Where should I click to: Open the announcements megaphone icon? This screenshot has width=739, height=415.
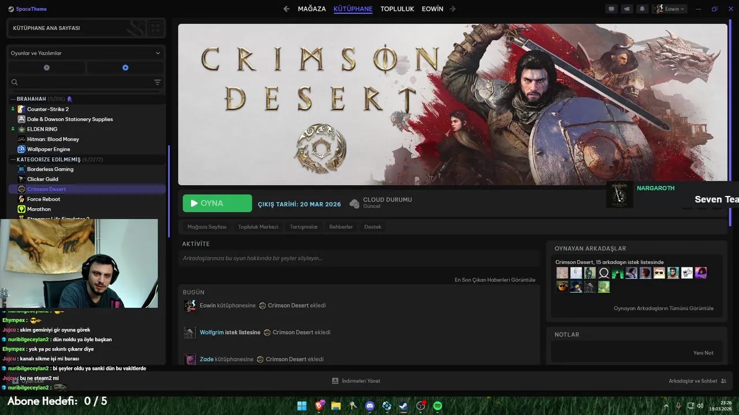(x=626, y=9)
